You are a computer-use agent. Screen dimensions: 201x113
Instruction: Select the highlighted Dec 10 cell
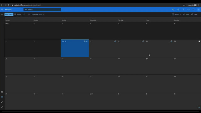pos(75,48)
